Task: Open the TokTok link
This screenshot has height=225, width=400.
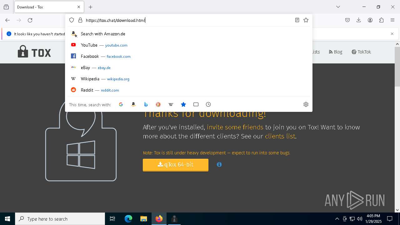Action: point(361,52)
